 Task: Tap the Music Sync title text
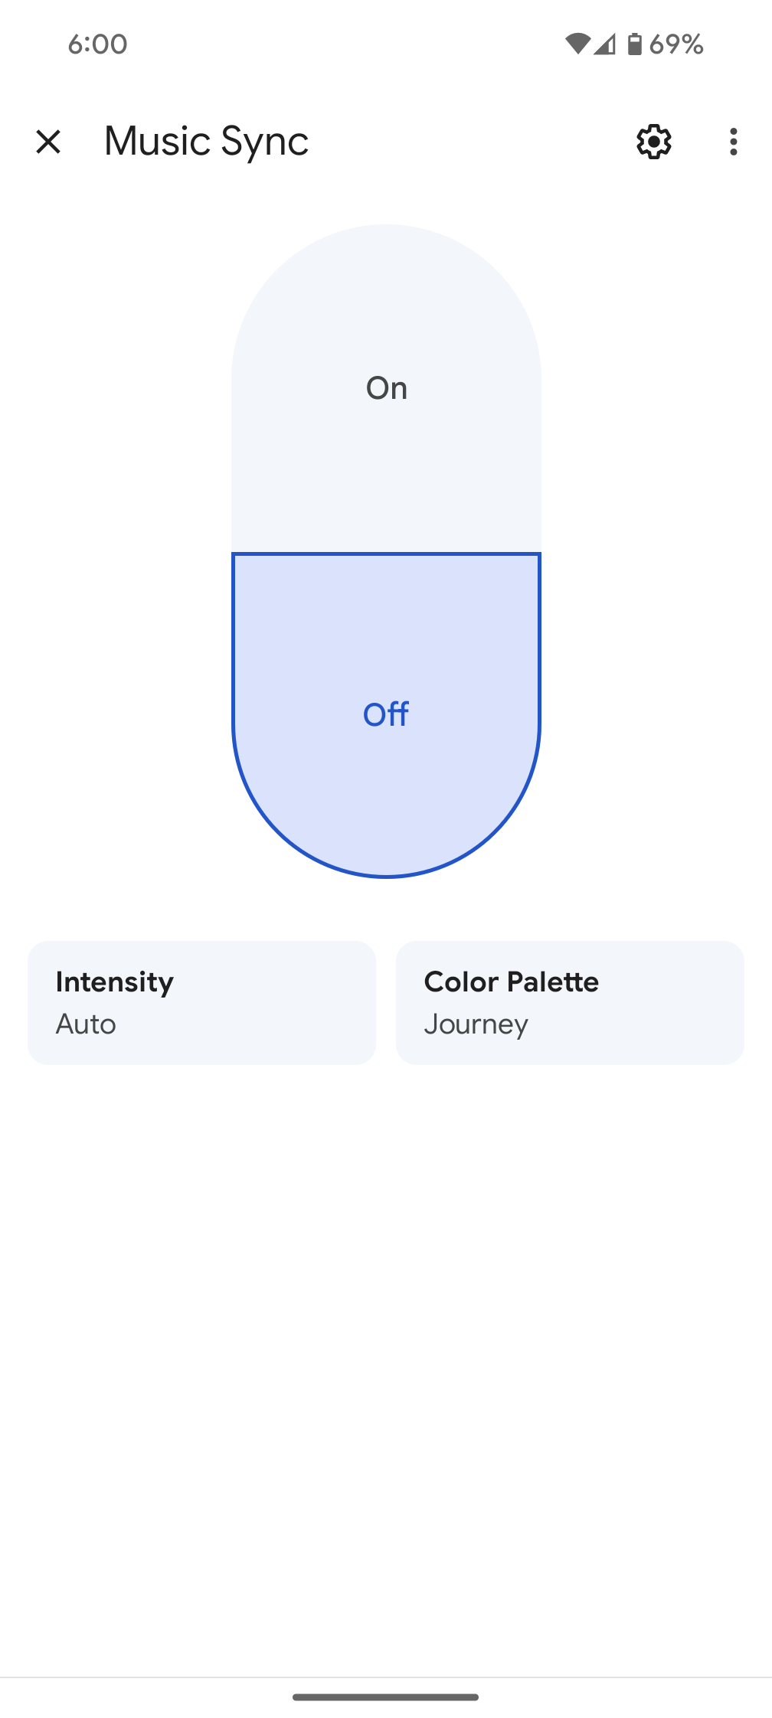click(x=206, y=142)
